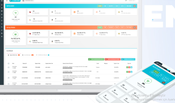This screenshot has width=175, height=103.
Task: Select Özel Seçim filter in Satış Adedi header
Action: tap(129, 6)
